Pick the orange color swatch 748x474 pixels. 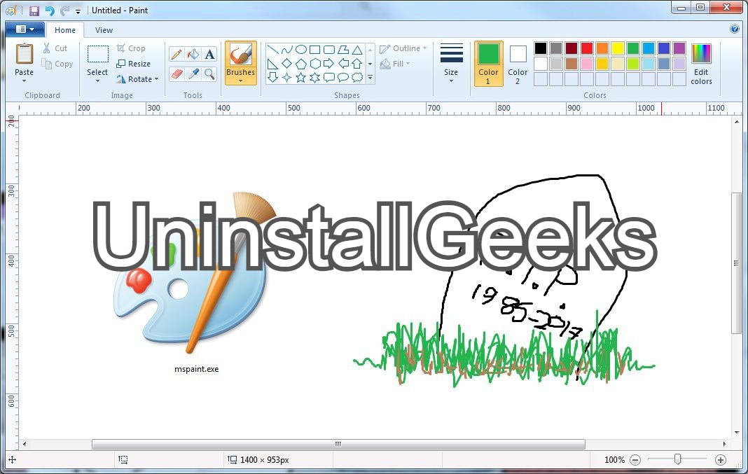602,48
